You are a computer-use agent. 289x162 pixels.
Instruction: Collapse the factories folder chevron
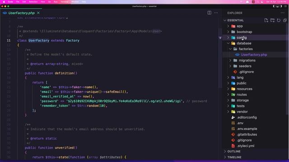click(x=230, y=49)
